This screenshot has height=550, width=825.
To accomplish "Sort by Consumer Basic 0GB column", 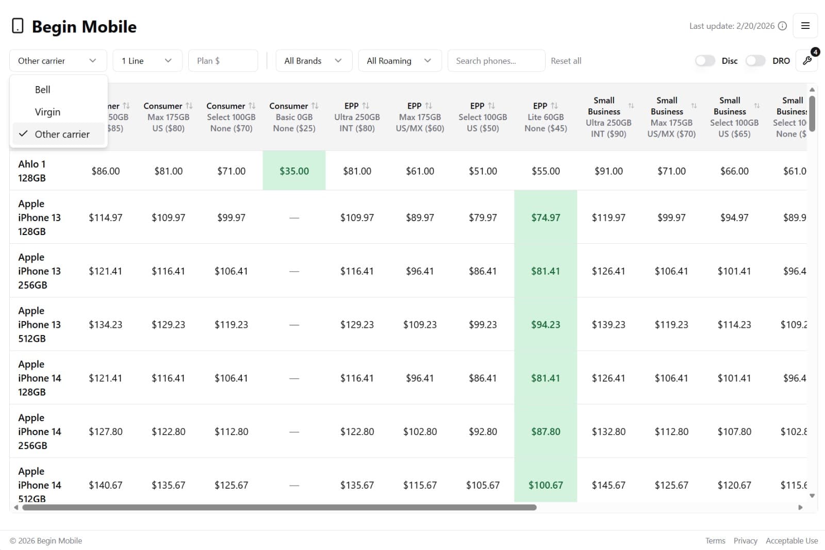I will (x=315, y=106).
